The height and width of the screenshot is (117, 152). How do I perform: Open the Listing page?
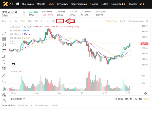click(105, 4)
